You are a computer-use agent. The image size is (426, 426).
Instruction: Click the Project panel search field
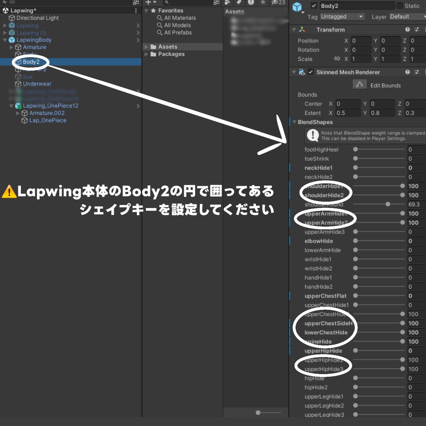tap(188, 2)
